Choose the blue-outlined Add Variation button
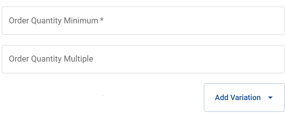Image resolution: width=285 pixels, height=114 pixels. pos(244,98)
